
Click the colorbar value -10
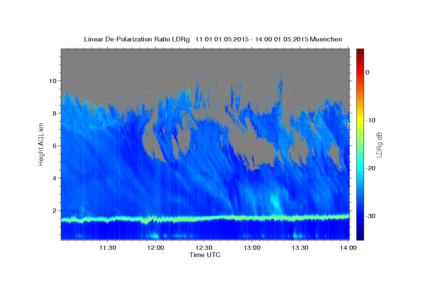[371, 120]
